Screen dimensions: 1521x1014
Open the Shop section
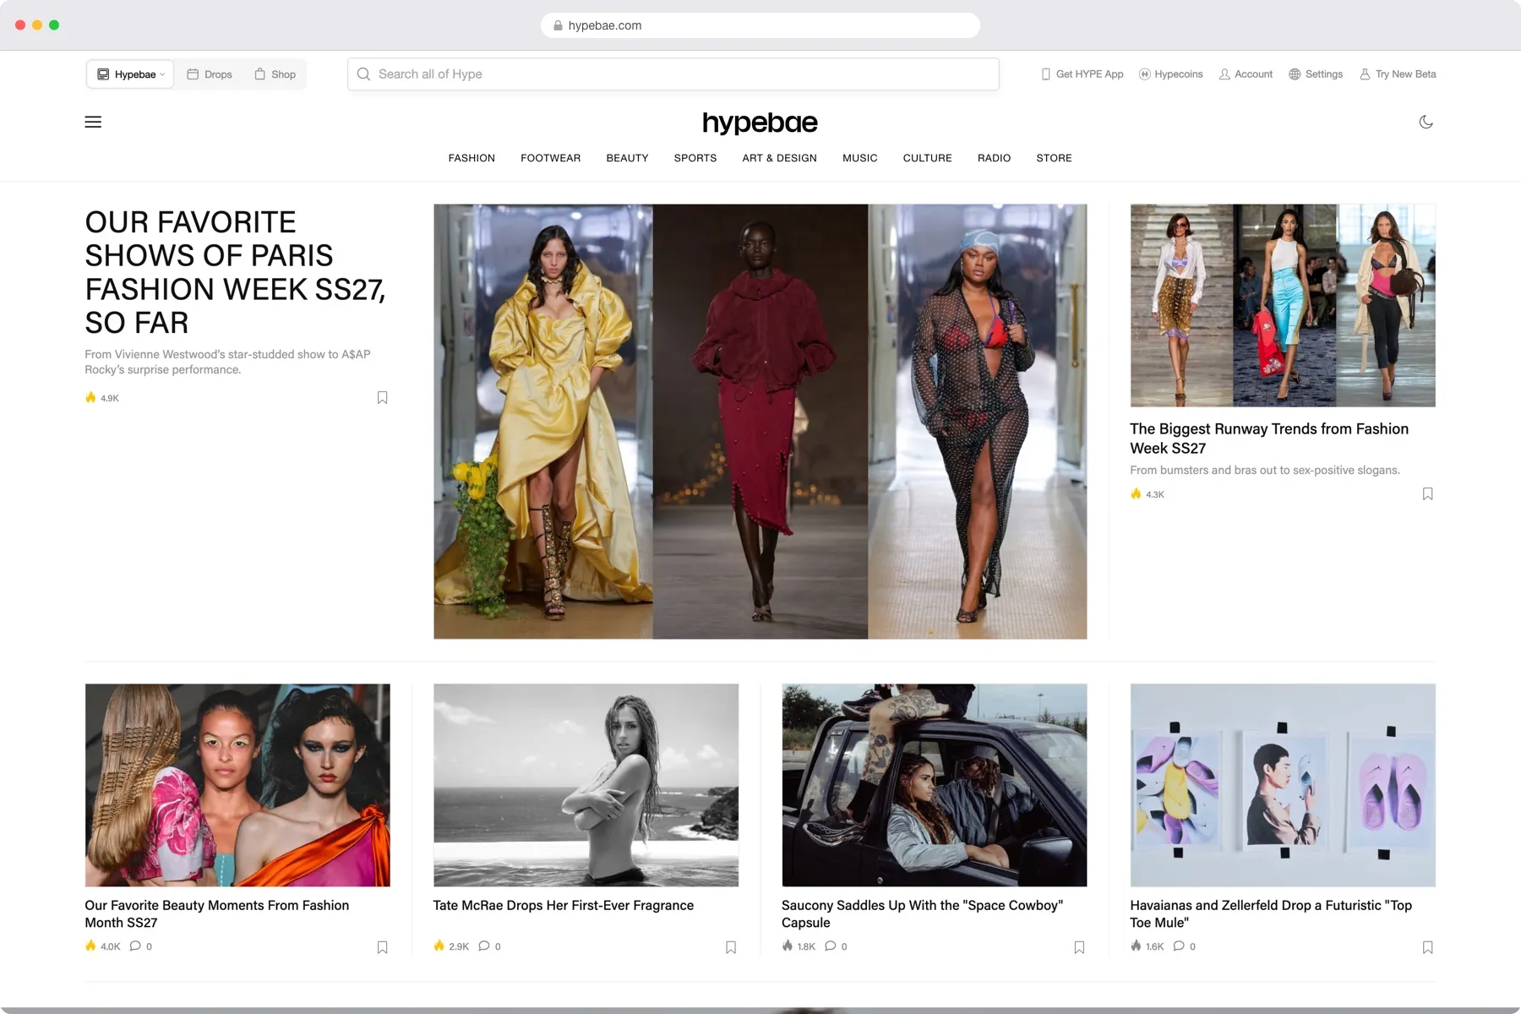pyautogui.click(x=275, y=74)
